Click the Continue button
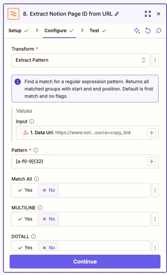The width and height of the screenshot is (167, 275). (85, 262)
